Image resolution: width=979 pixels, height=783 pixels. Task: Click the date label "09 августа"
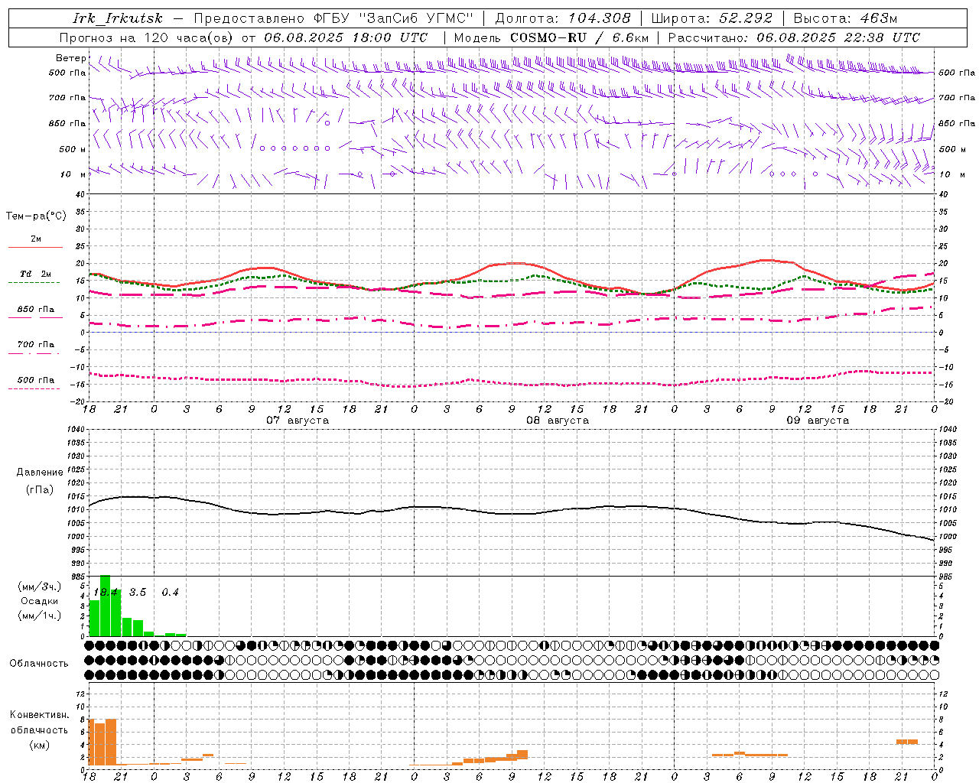point(818,421)
